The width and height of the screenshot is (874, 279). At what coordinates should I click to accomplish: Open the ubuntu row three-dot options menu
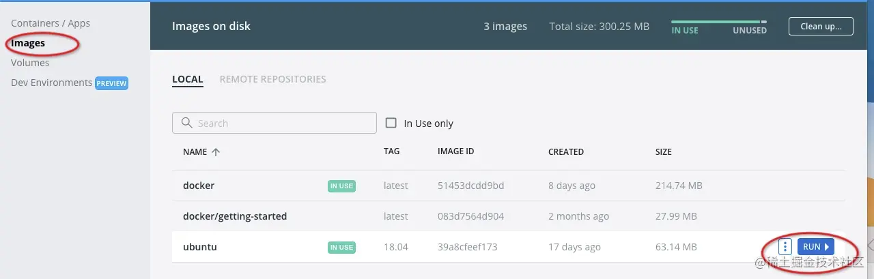click(785, 247)
